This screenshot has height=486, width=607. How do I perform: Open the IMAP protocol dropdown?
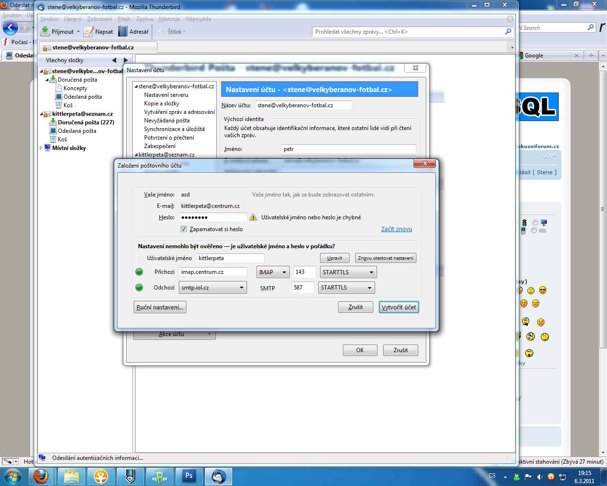tap(273, 272)
